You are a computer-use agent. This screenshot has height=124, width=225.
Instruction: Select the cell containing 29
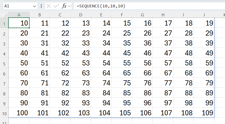(204, 33)
